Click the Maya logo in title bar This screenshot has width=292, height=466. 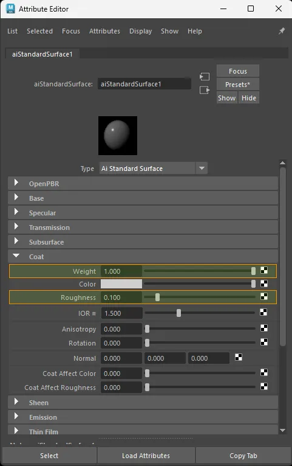(10, 9)
